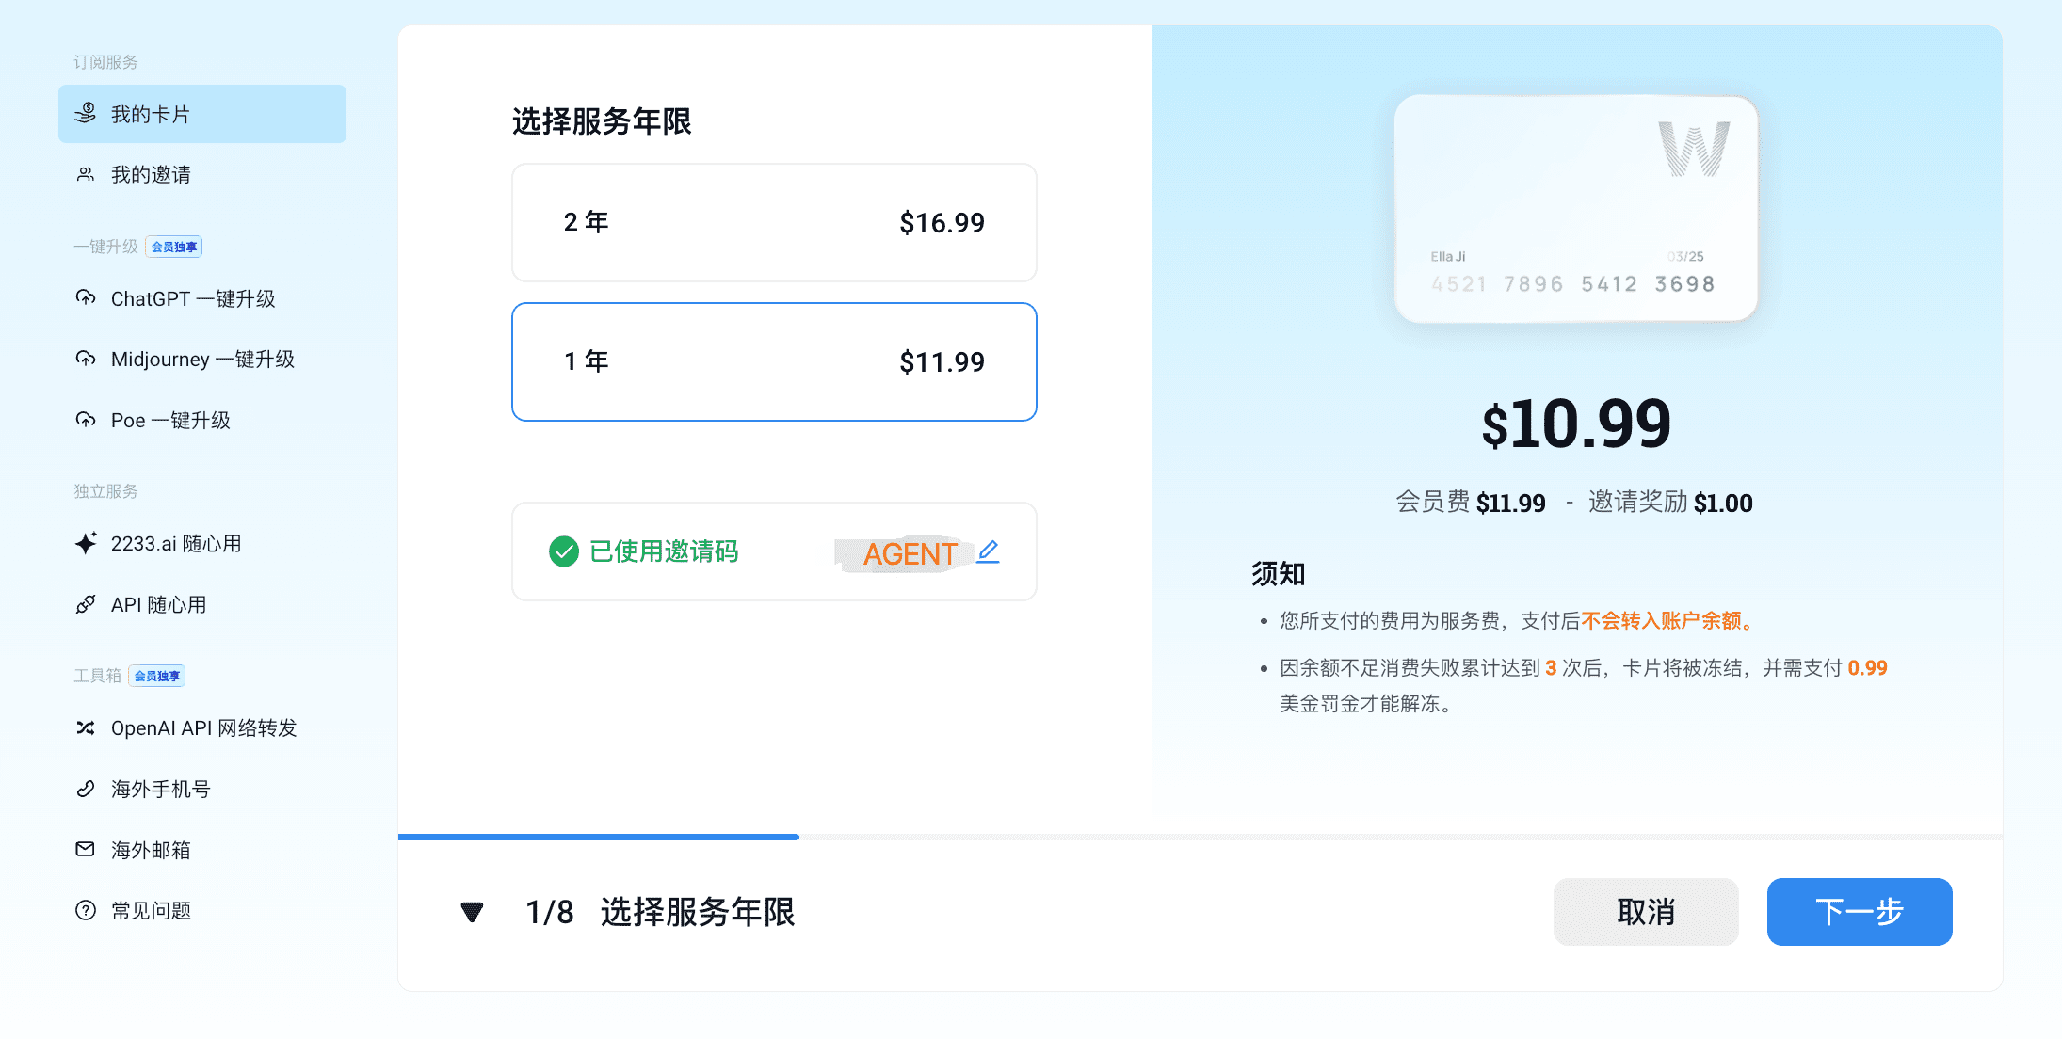Open OpenAI API 网络转发 menu item
The height and width of the screenshot is (1039, 2062).
tap(202, 727)
